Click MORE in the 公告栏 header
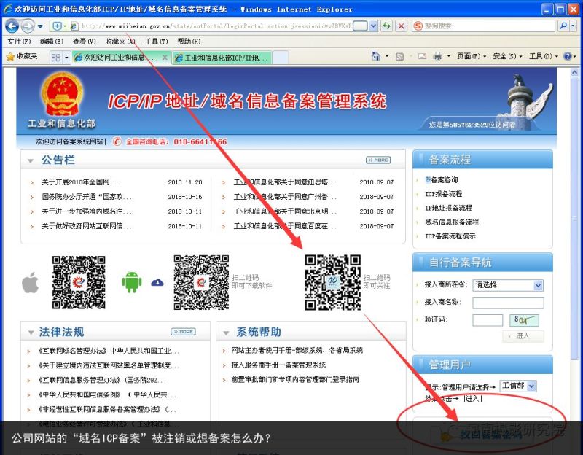Image resolution: width=583 pixels, height=455 pixels. coord(378,160)
